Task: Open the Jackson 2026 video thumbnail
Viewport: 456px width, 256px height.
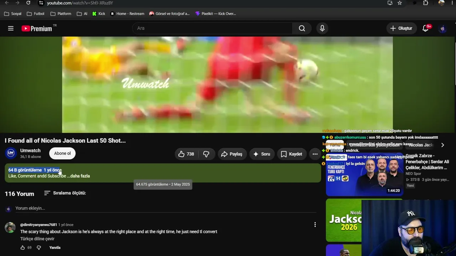Action: click(x=344, y=220)
